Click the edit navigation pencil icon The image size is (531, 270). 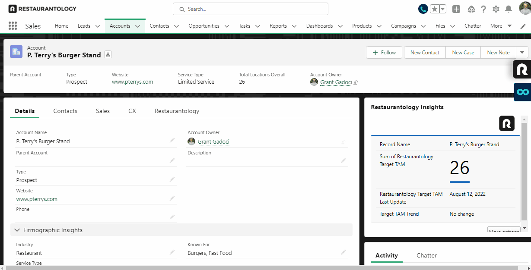(523, 26)
